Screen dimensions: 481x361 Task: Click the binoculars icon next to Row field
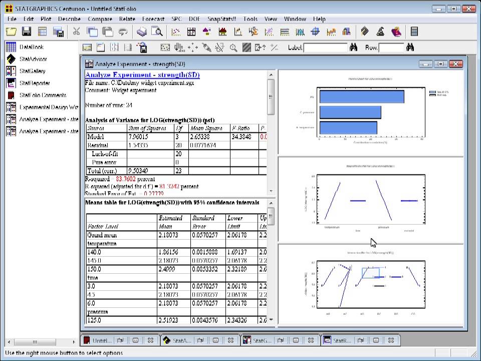coord(410,48)
